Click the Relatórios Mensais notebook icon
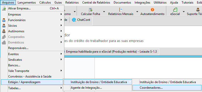 [x=121, y=10]
